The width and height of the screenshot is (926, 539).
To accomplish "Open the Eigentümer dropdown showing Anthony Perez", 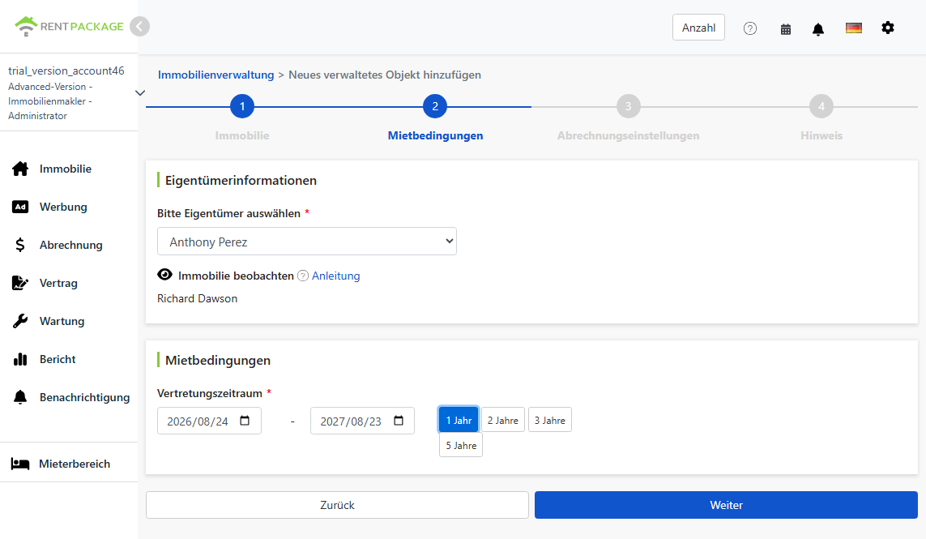I will coord(306,242).
